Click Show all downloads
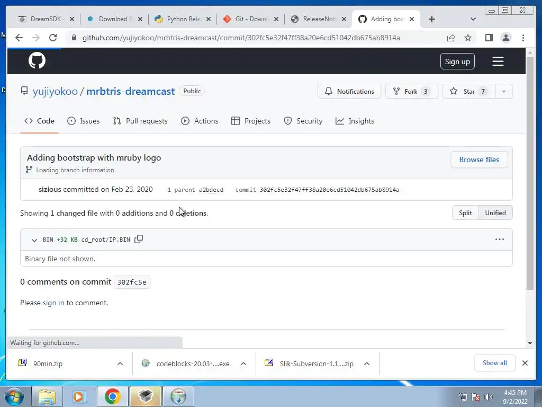542x407 pixels. pos(495,362)
